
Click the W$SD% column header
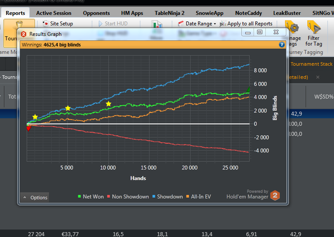pyautogui.click(x=324, y=97)
